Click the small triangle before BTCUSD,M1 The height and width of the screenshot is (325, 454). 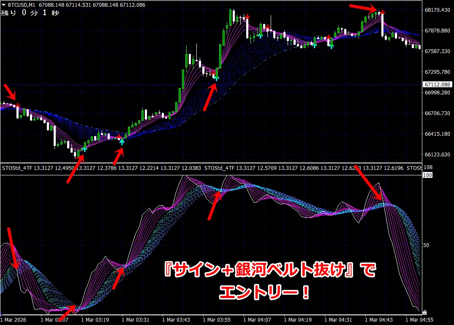click(4, 5)
